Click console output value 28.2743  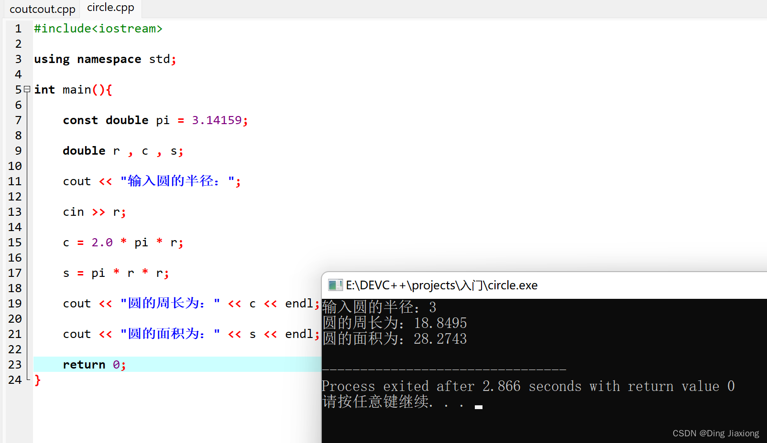click(440, 339)
